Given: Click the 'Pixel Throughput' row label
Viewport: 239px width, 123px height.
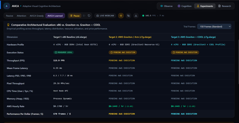Looking at the screenshot, I should [15, 83].
